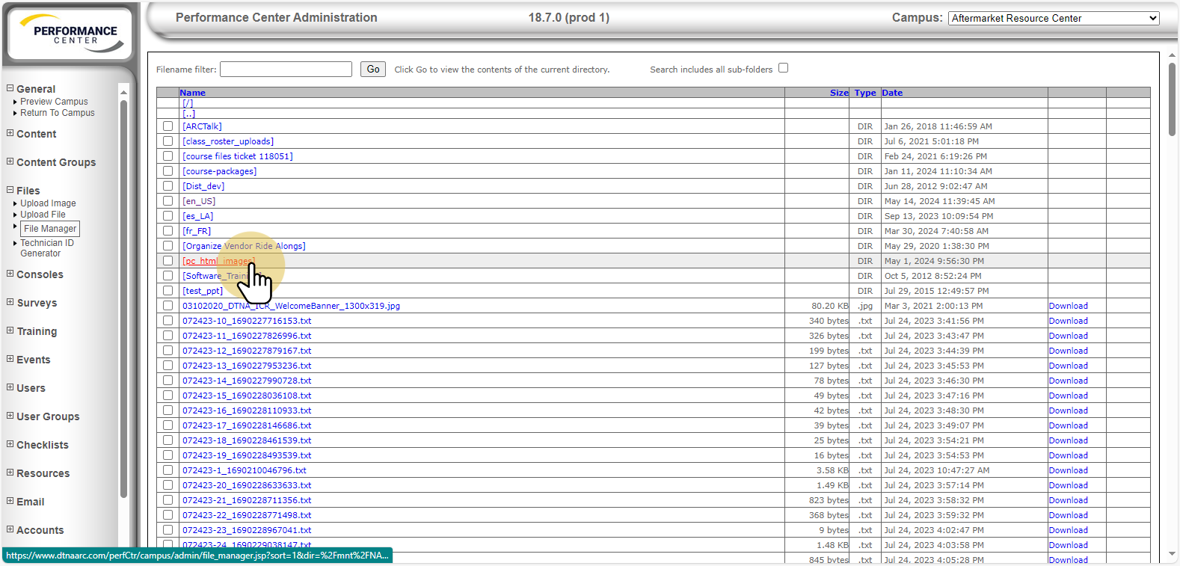Expand the Resources section
The image size is (1180, 566).
tap(10, 473)
